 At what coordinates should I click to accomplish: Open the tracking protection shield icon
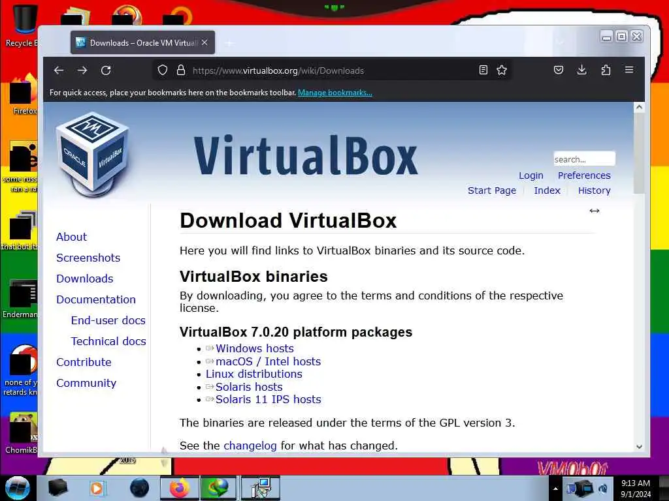coord(163,70)
